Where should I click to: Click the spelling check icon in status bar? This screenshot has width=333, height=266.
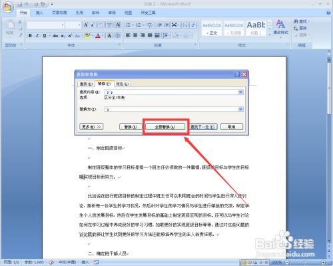(51, 262)
